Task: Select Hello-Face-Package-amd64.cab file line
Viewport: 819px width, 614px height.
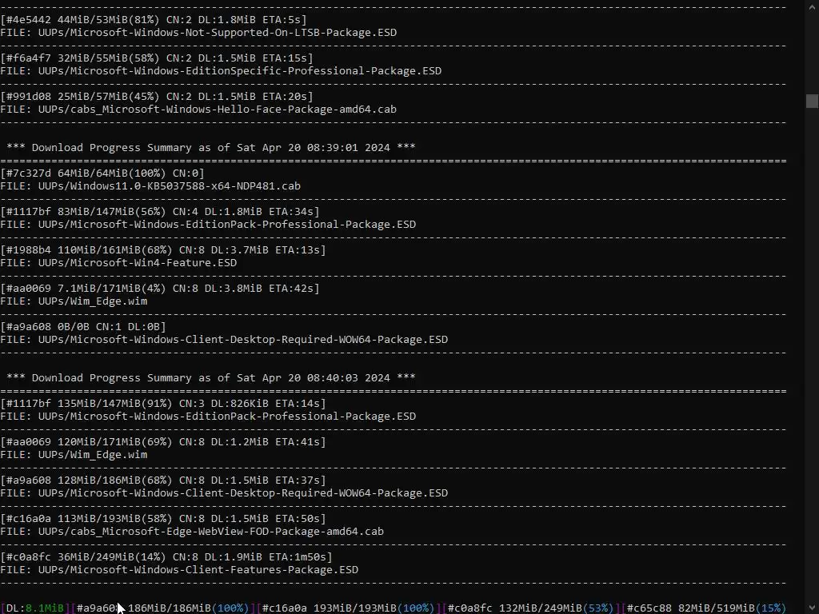Action: point(198,110)
